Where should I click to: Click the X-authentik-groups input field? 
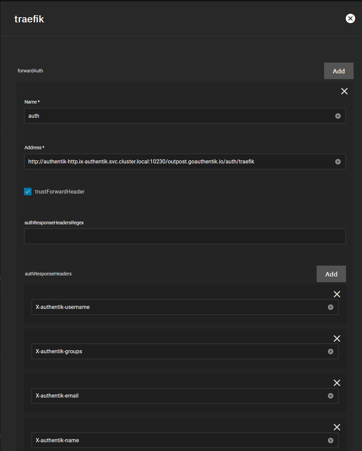point(185,352)
